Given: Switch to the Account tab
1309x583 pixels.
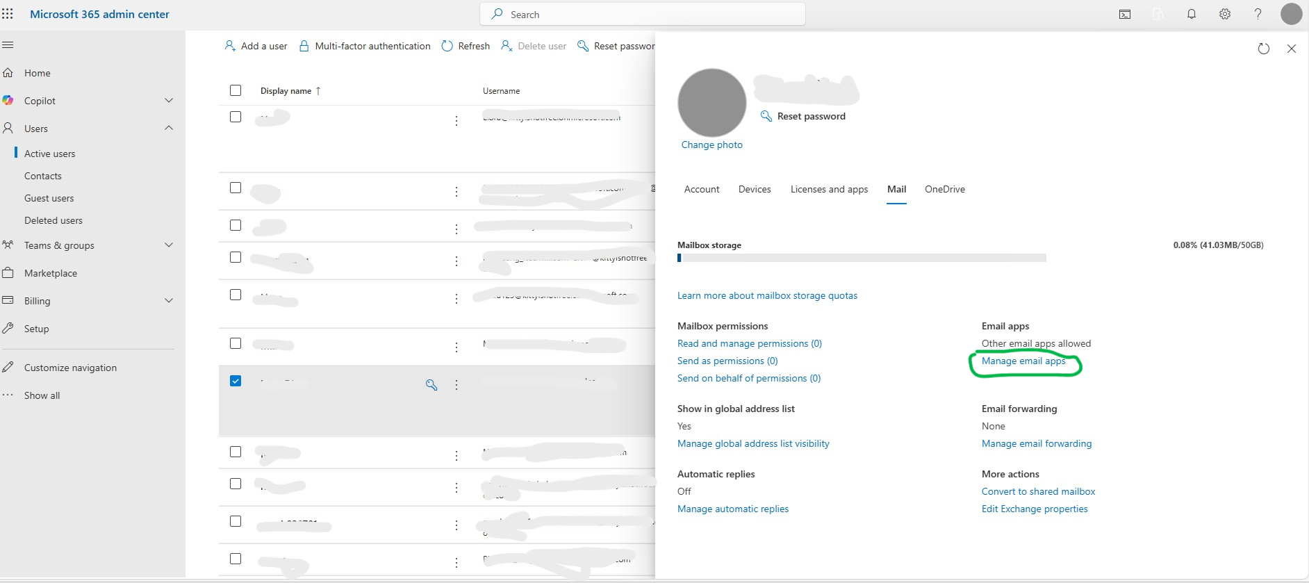Looking at the screenshot, I should click(702, 189).
